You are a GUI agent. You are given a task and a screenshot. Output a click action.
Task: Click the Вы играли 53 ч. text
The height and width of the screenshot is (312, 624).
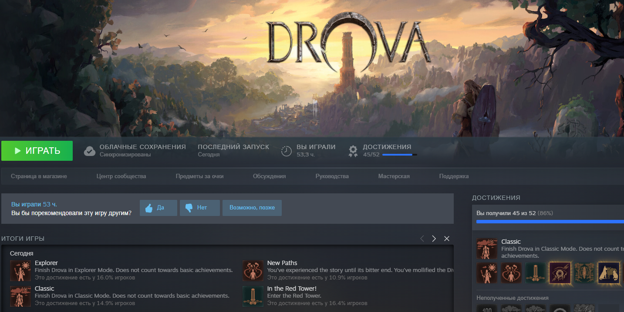pos(34,204)
